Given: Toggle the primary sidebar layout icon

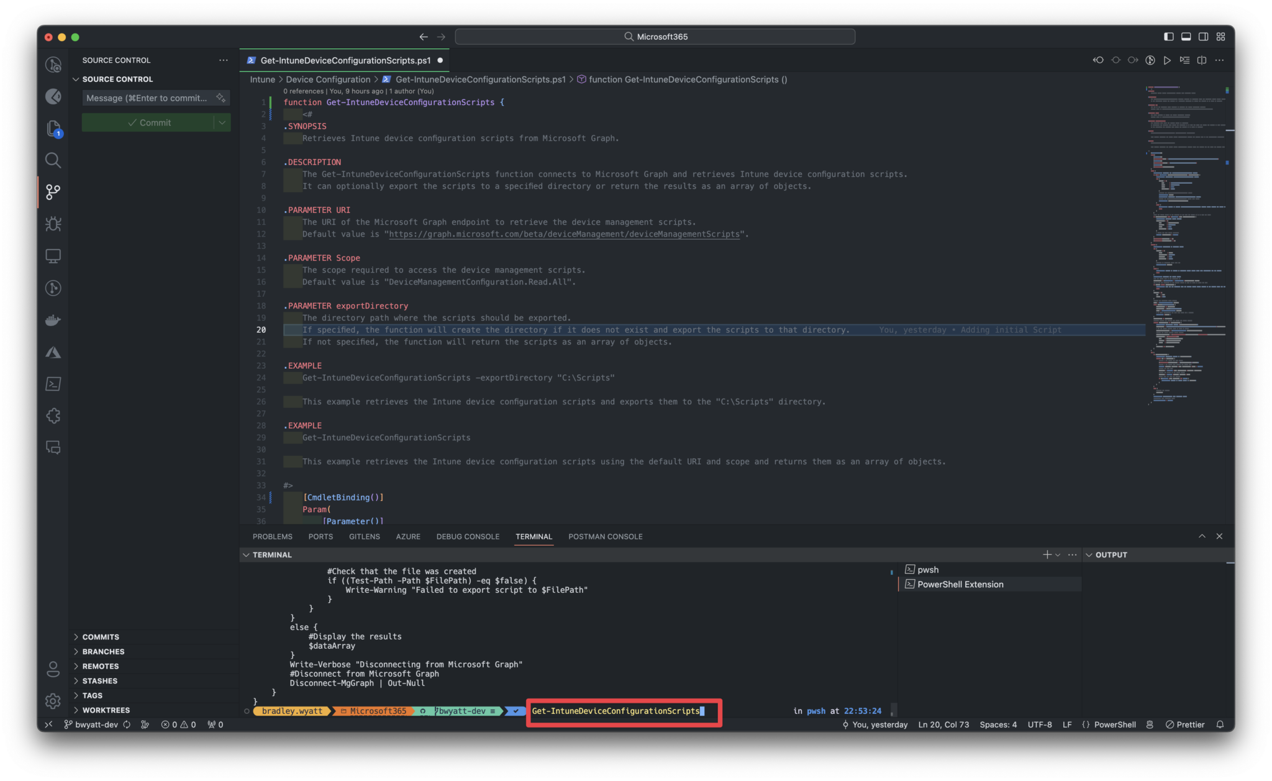Looking at the screenshot, I should pyautogui.click(x=1168, y=37).
